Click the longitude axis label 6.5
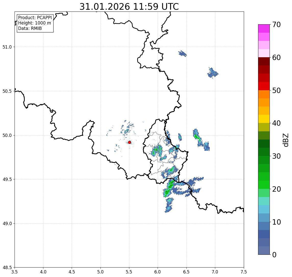This screenshot has height=277, width=292. tap(186, 272)
